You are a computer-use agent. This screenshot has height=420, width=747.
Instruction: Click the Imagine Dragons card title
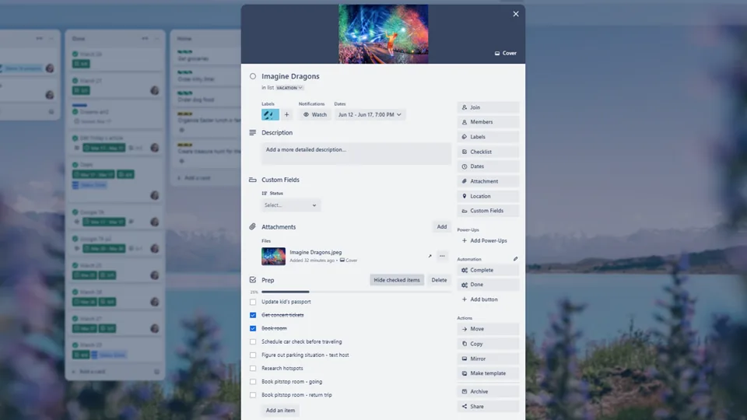(290, 76)
